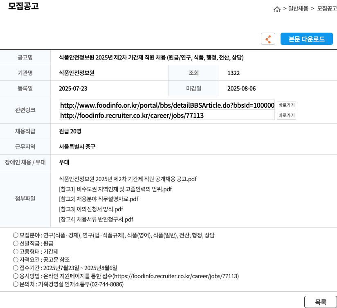Click registration date 2025-07-23

[73, 89]
